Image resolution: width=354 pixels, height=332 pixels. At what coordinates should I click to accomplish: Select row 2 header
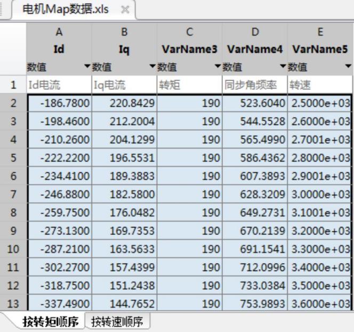coord(13,104)
